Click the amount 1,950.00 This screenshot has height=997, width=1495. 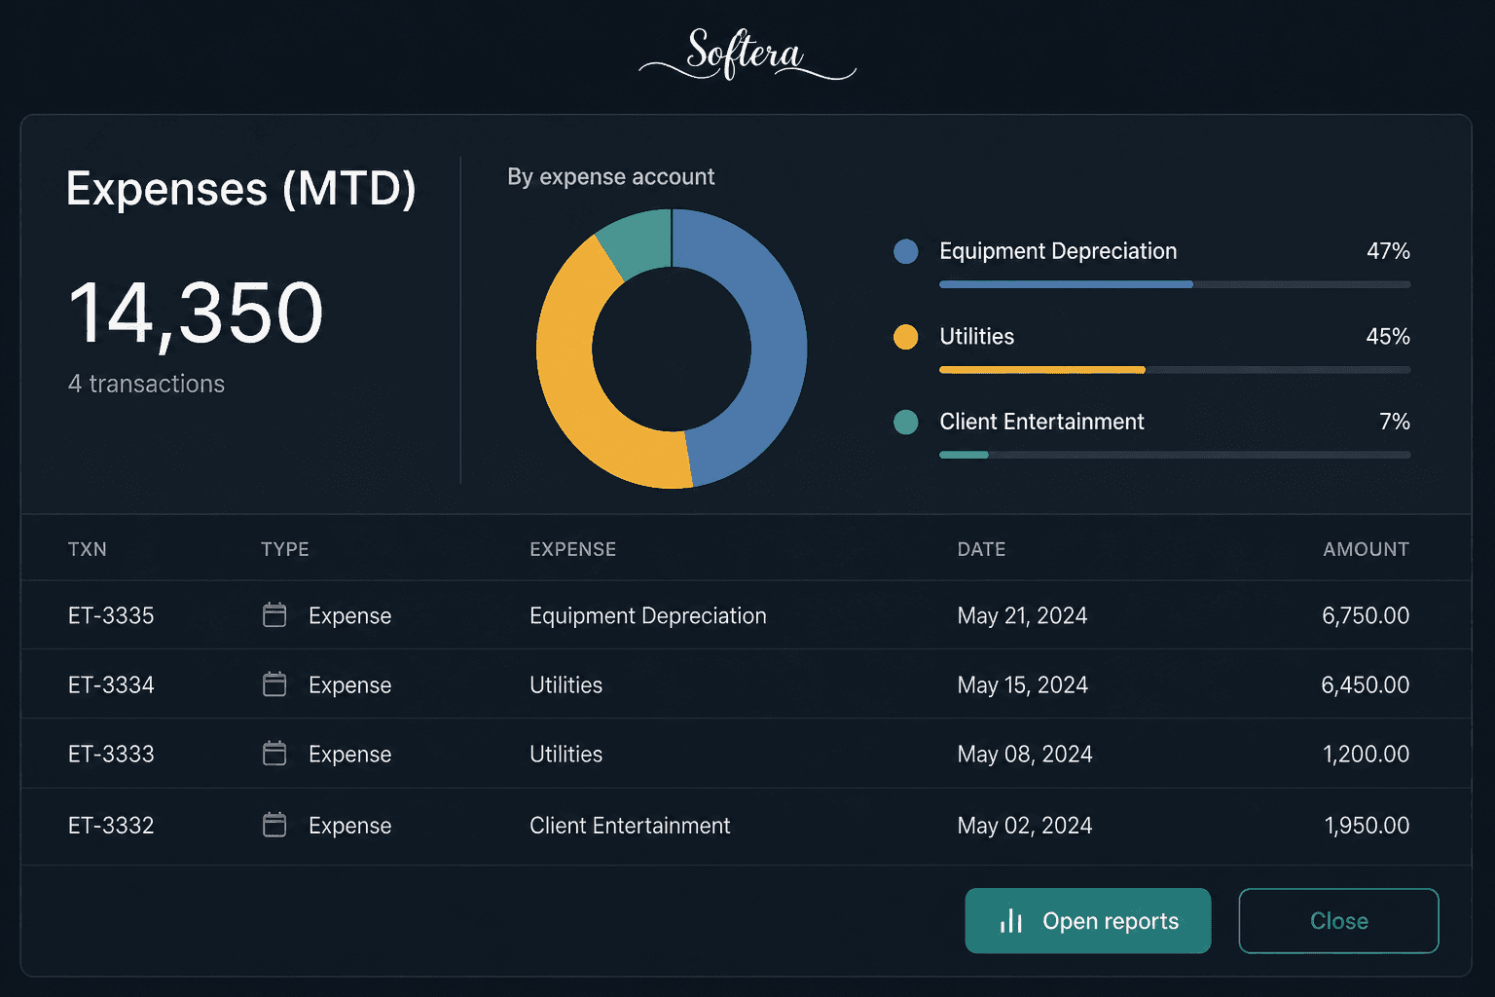pos(1367,825)
